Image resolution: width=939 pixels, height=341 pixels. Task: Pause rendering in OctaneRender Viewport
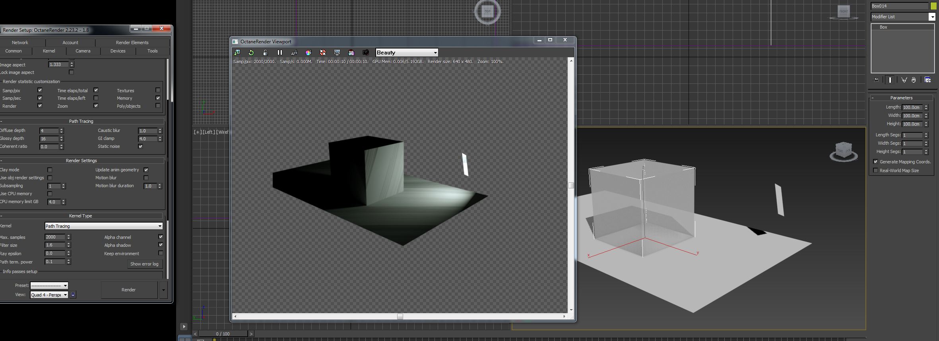click(x=280, y=52)
